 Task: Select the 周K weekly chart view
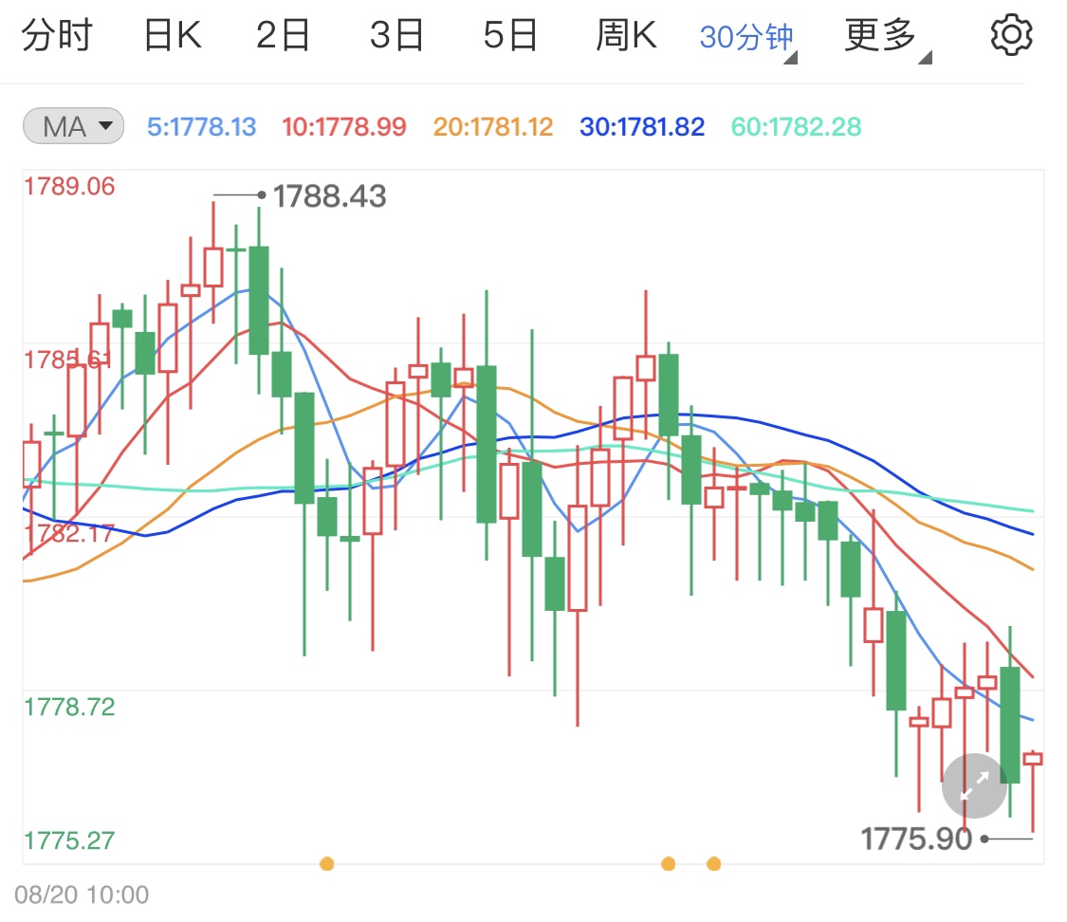point(626,34)
